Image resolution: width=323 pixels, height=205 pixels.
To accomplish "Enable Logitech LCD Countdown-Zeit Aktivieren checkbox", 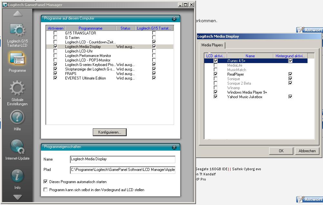I will tap(55, 42).
